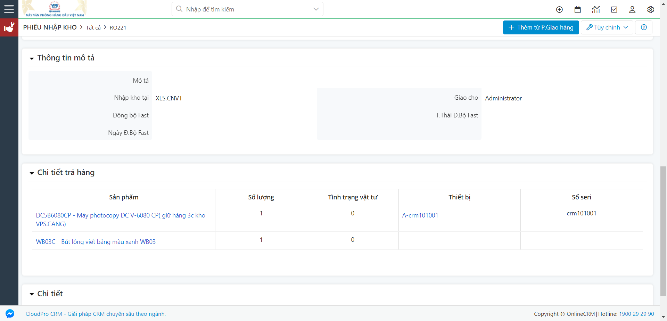Open the CloudPro CRM footer link
Image resolution: width=667 pixels, height=321 pixels.
coord(96,314)
